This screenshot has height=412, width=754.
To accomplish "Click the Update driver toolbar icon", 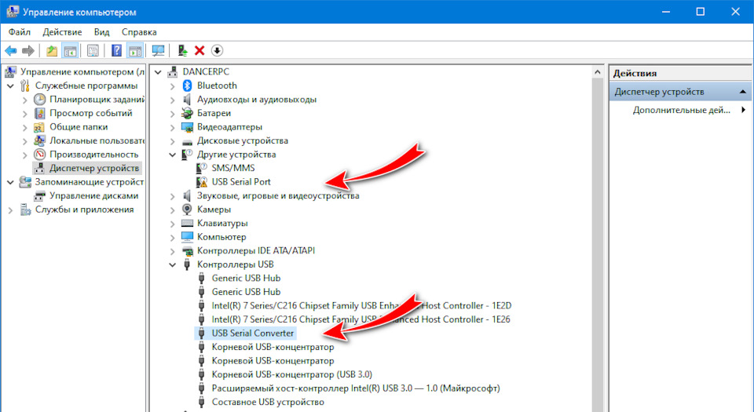I will 182,50.
